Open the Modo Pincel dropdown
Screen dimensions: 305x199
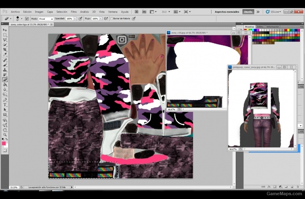(46, 19)
